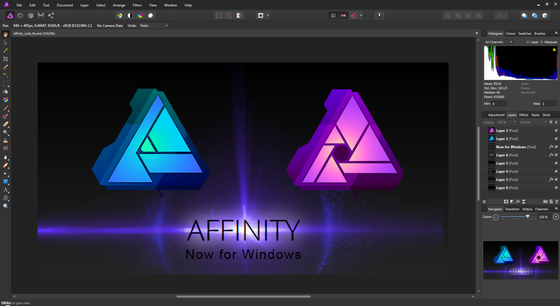Toggle Now for Windows layer visibility

click(x=556, y=147)
